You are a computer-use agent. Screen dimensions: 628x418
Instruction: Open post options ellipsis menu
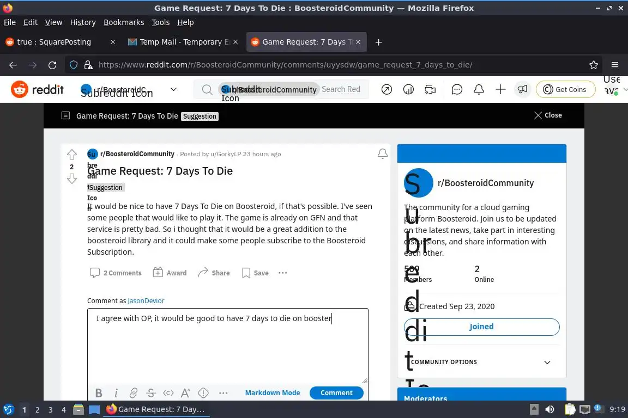[x=283, y=273]
